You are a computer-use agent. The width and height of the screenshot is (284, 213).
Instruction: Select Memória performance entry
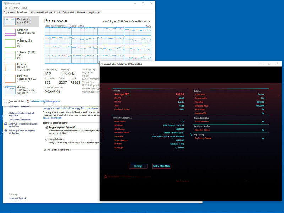[21, 32]
